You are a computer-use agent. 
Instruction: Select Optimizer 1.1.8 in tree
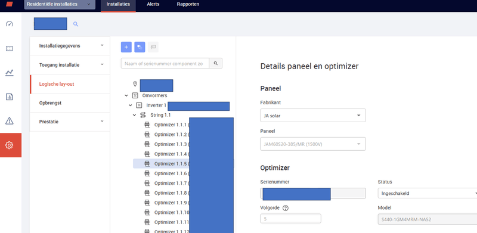point(171,193)
